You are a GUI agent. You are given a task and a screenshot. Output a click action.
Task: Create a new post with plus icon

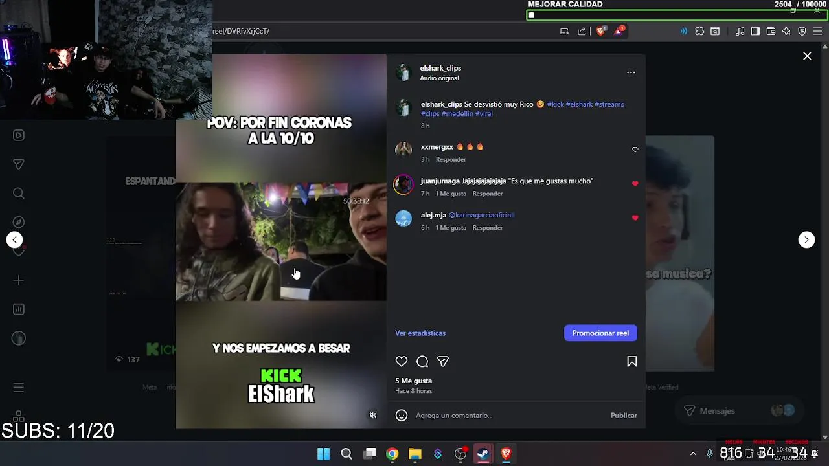(19, 280)
